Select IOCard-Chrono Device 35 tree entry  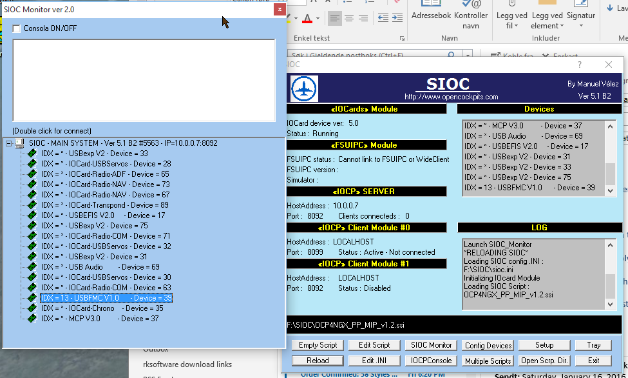(102, 308)
